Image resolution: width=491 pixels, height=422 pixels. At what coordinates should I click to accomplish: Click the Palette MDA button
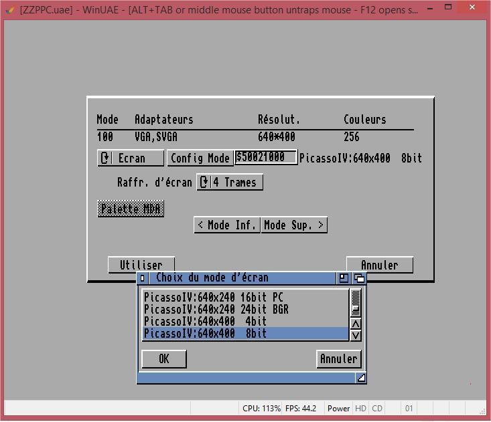131,209
